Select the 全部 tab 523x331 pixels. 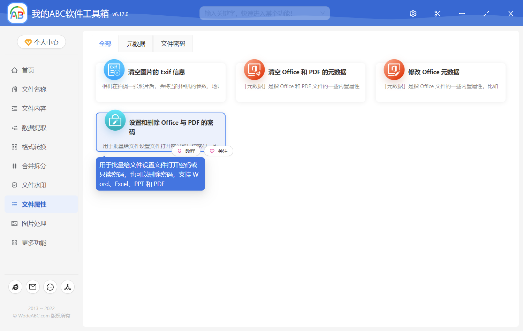point(105,43)
